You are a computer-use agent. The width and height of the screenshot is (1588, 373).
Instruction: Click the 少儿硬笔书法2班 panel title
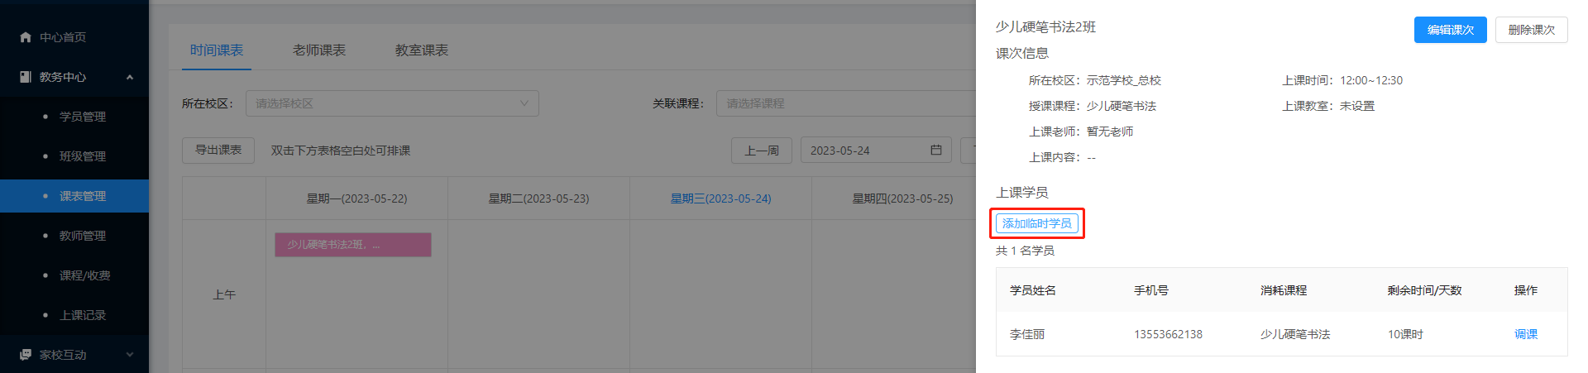1045,27
